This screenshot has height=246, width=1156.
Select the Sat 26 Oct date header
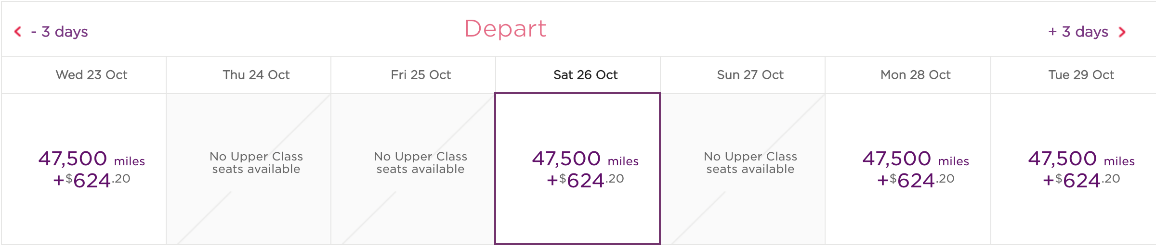pyautogui.click(x=586, y=75)
